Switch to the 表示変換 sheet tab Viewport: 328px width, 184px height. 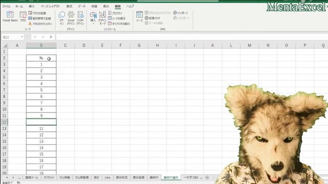click(x=139, y=177)
